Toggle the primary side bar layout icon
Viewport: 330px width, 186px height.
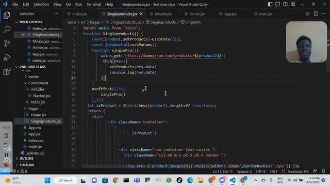click(x=270, y=4)
